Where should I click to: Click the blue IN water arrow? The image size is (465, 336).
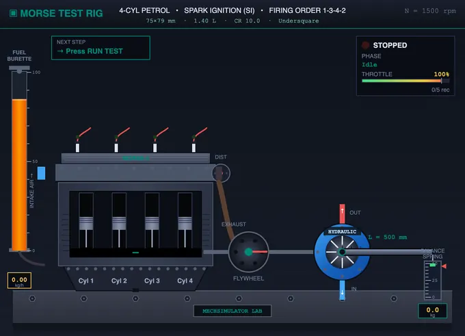pyautogui.click(x=342, y=291)
